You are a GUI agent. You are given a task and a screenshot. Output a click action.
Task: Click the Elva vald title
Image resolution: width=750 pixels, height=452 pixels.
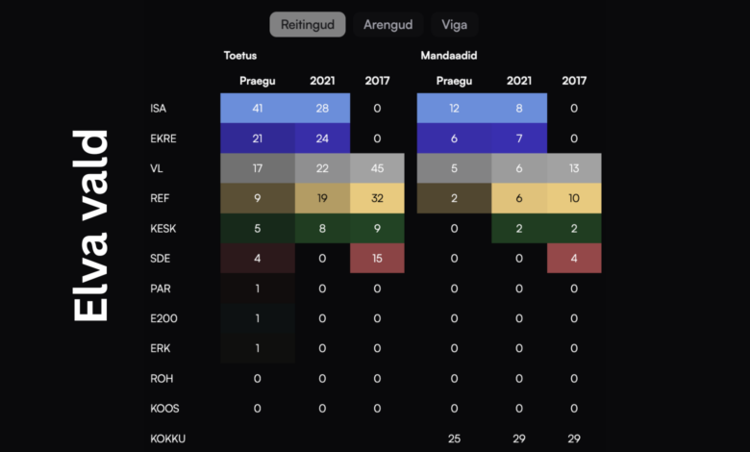click(91, 226)
